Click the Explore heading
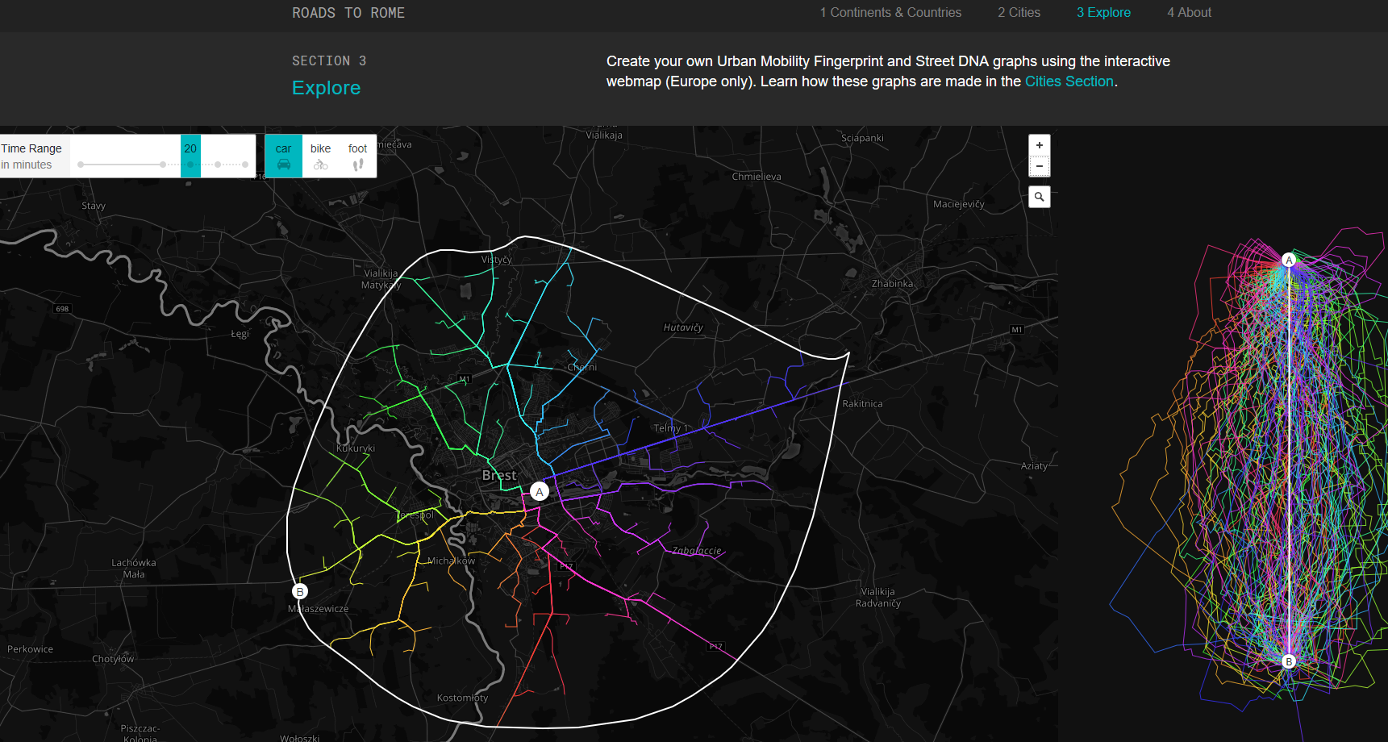This screenshot has height=742, width=1388. (x=326, y=88)
